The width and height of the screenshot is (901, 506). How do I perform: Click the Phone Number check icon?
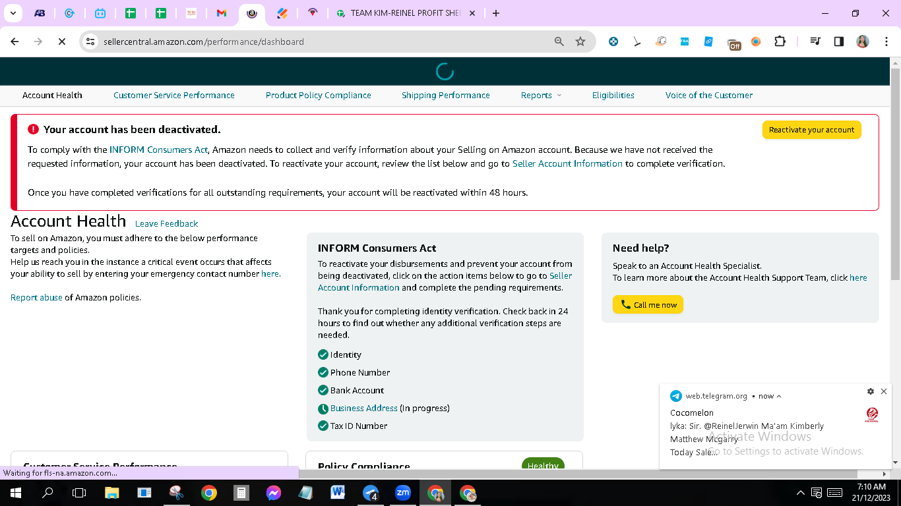coord(323,372)
